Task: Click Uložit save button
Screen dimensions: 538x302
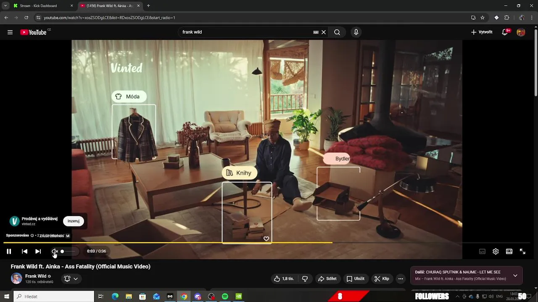Action: [356, 279]
